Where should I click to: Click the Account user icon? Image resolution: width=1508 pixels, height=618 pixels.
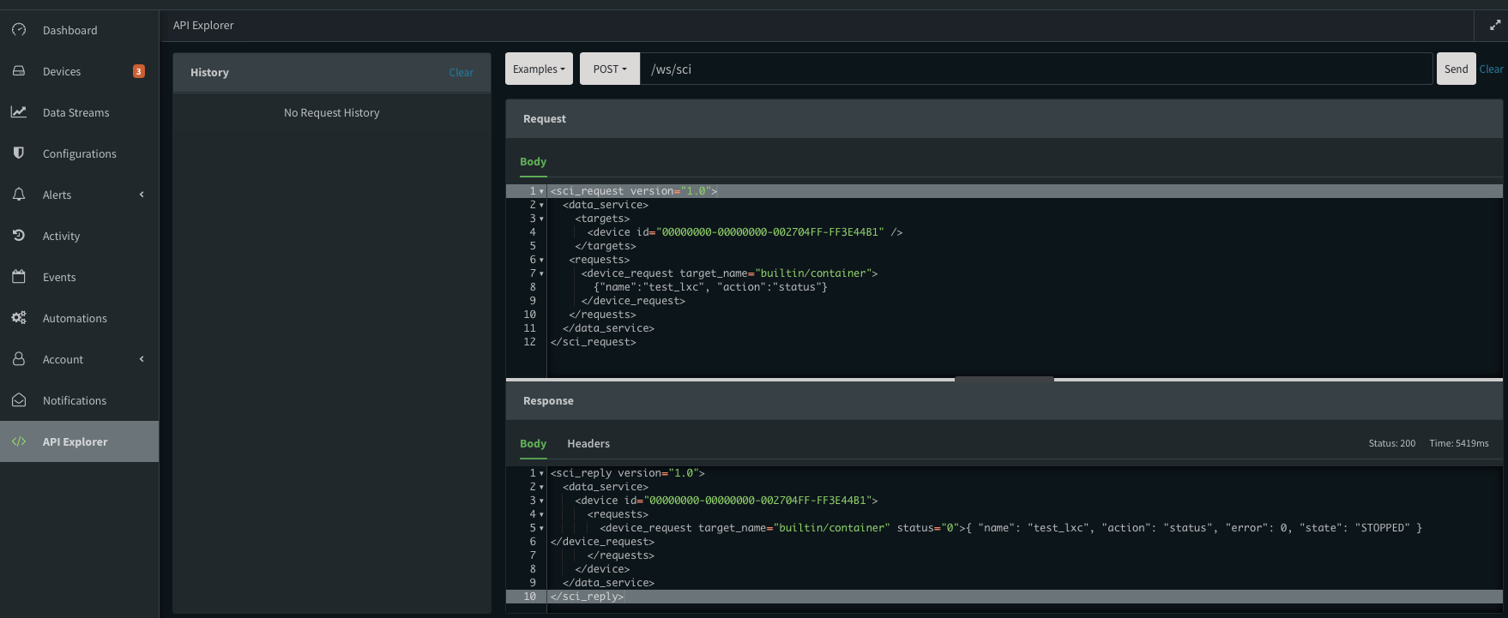point(19,359)
